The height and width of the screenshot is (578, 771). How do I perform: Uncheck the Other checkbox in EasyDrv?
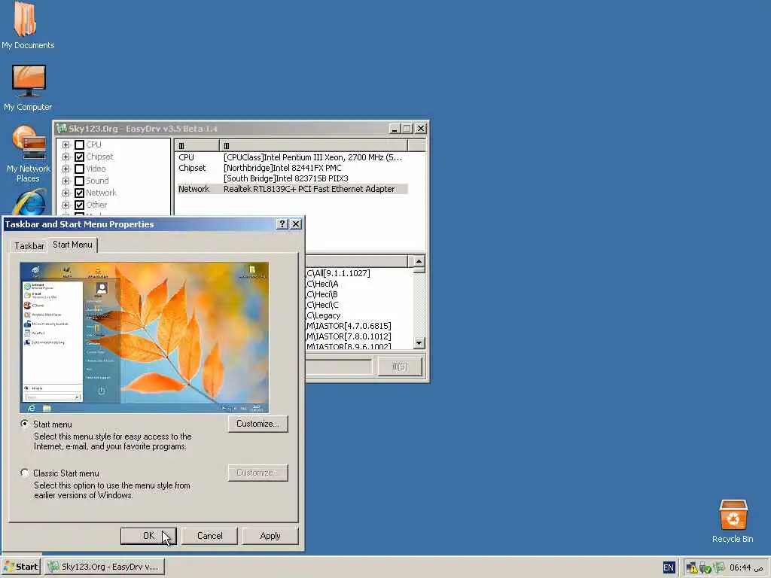(79, 205)
